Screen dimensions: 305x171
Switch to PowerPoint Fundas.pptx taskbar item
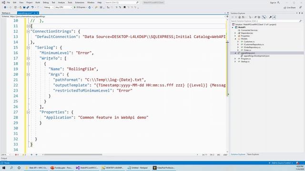pyautogui.click(x=61, y=168)
